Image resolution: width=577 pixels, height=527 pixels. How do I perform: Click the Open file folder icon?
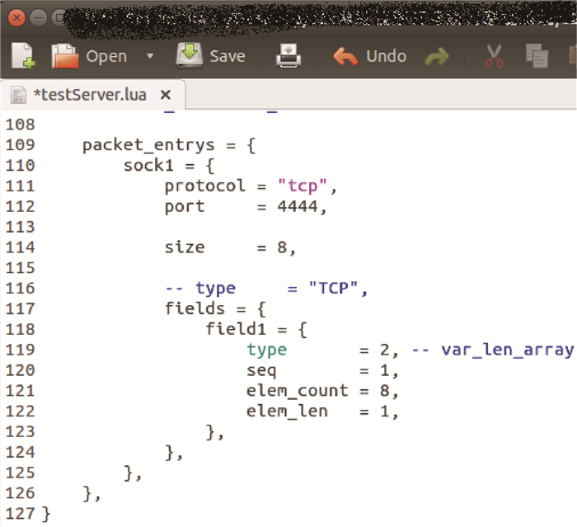pos(66,56)
